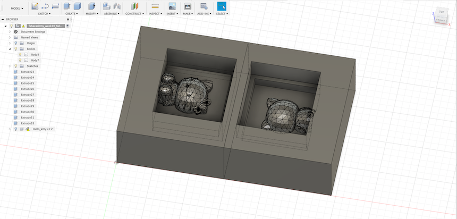
Task: Expand the Hello_kitty v1:2 component node
Action: pyautogui.click(x=10, y=129)
